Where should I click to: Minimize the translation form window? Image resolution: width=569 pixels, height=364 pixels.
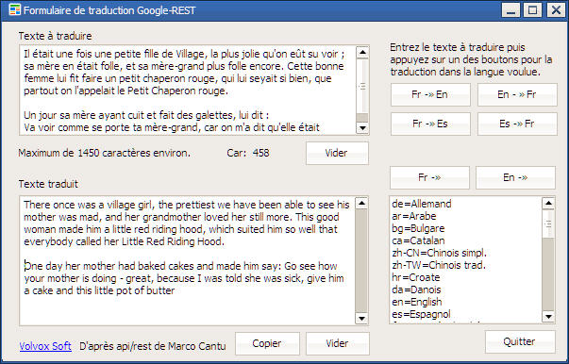(x=510, y=10)
